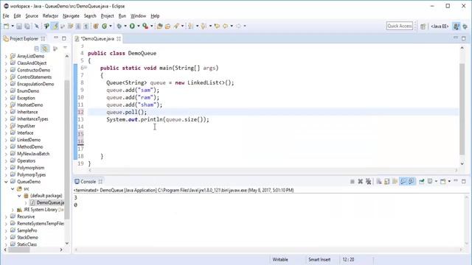The height and width of the screenshot is (265, 472).
Task: Go to Previous Annotation icon
Action: [x=204, y=26]
